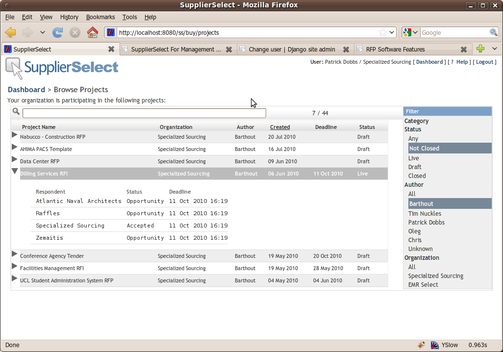Open the Tools menu
Screen dimensions: 503x352
(x=129, y=17)
